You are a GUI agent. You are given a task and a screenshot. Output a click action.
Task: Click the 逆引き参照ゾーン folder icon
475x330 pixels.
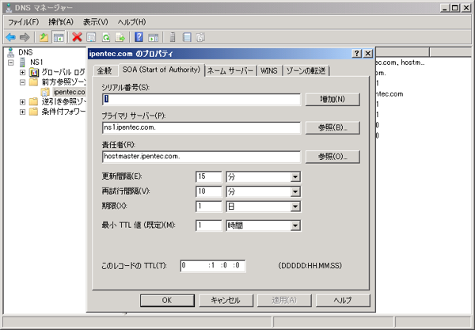(x=33, y=102)
